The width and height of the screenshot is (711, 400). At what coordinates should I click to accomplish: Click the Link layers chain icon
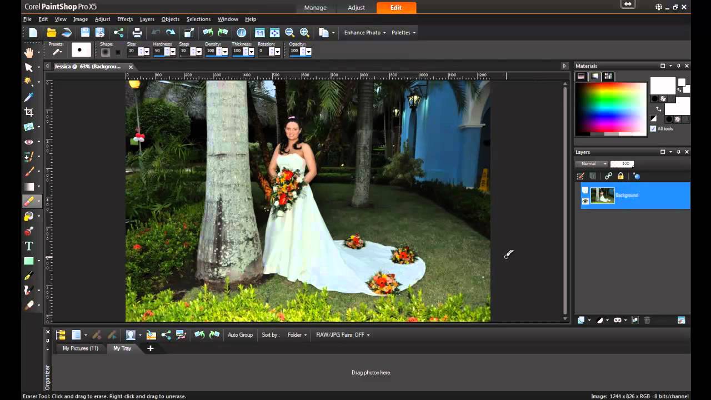608,176
